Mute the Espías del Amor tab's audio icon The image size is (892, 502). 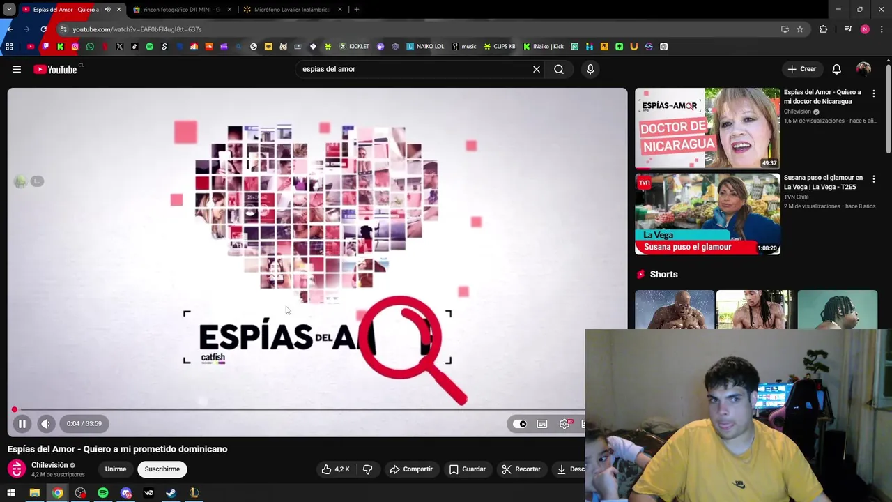[x=107, y=10]
